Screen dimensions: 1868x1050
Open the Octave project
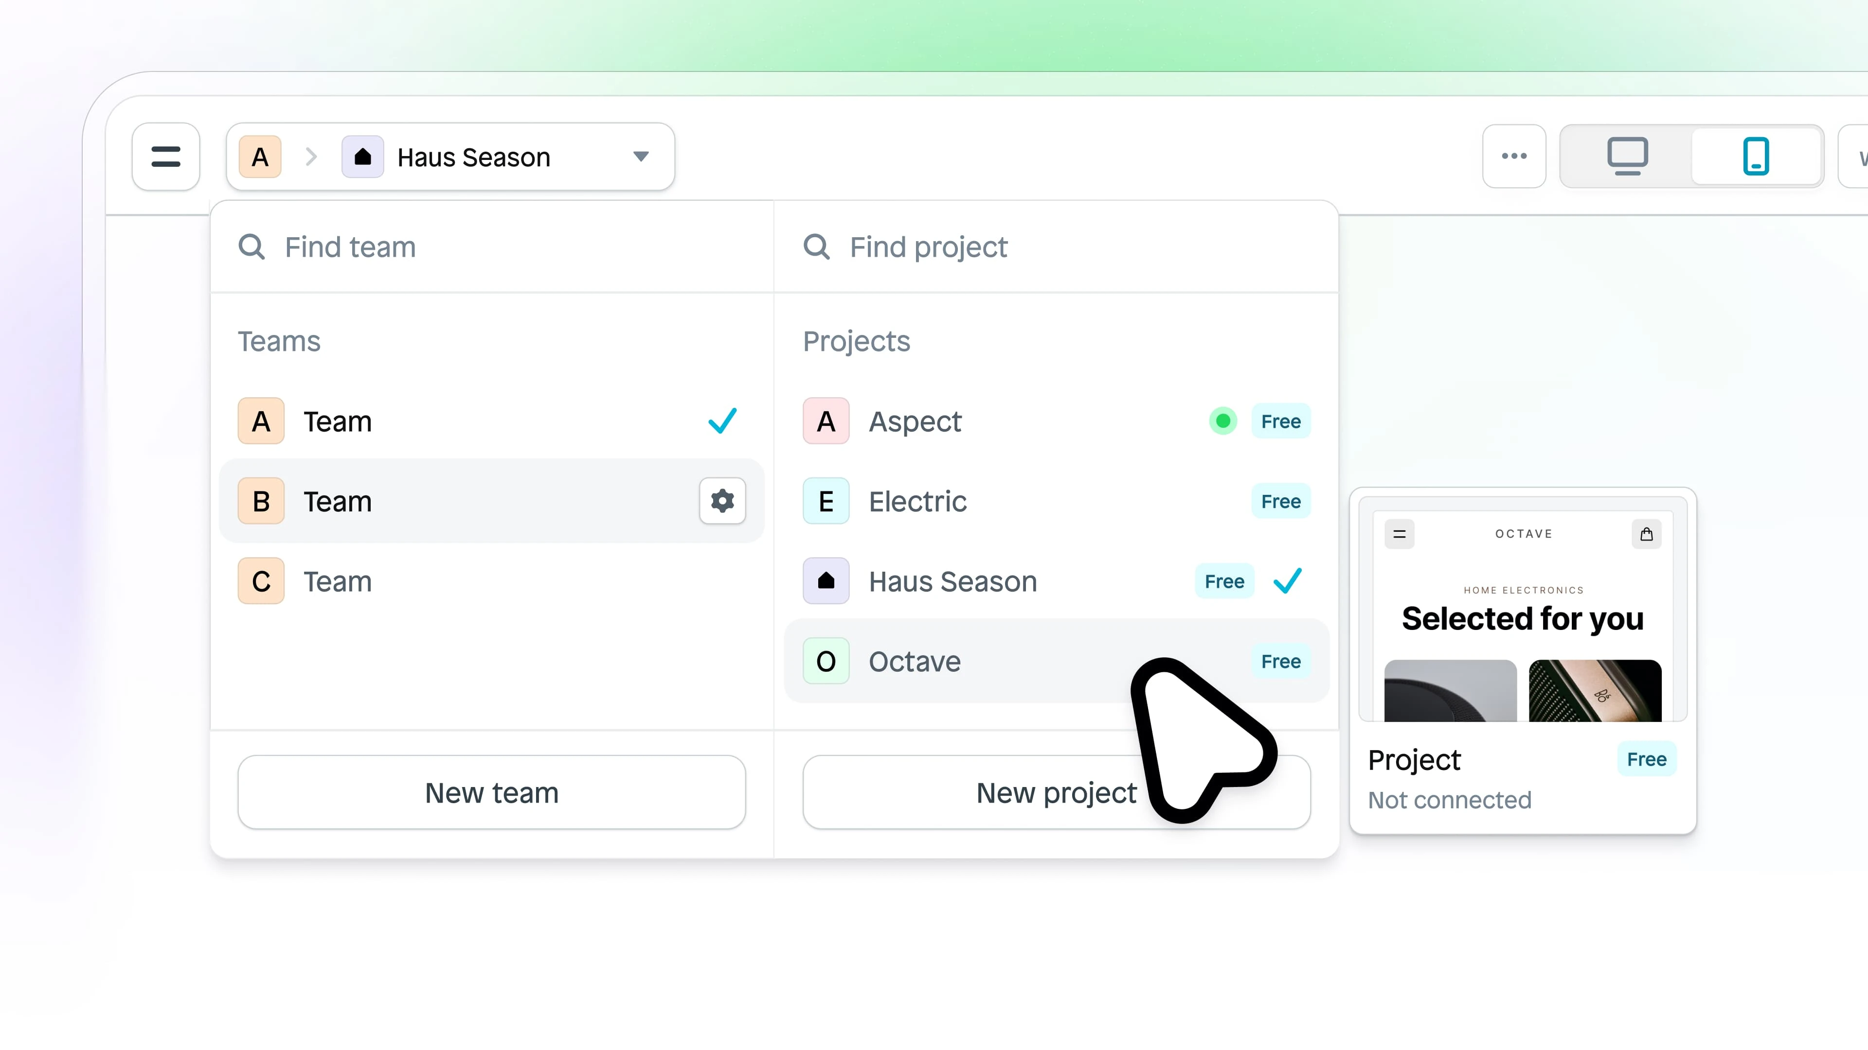[1057, 661]
